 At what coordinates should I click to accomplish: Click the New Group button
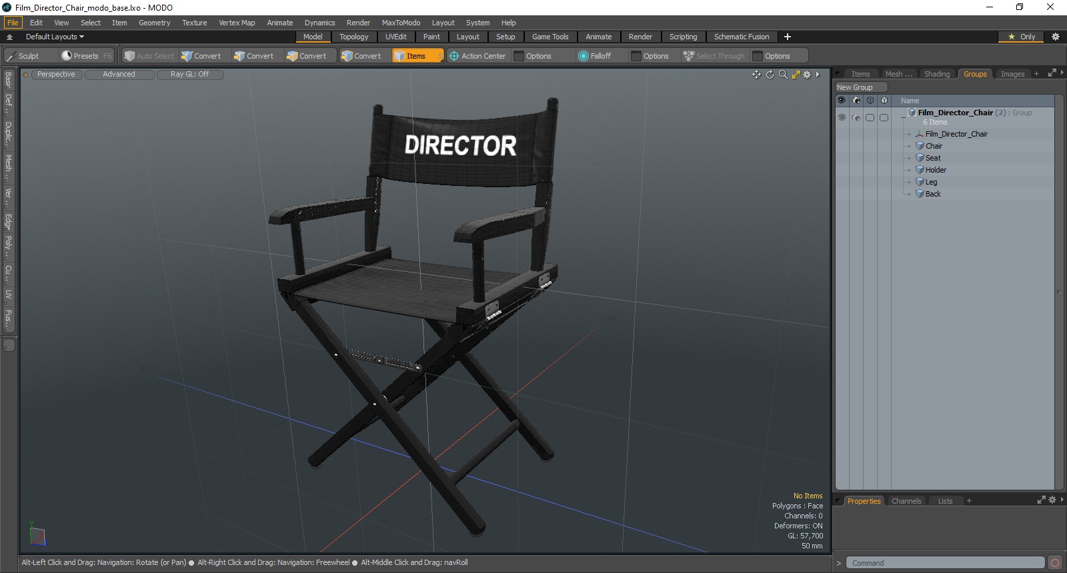pos(861,87)
